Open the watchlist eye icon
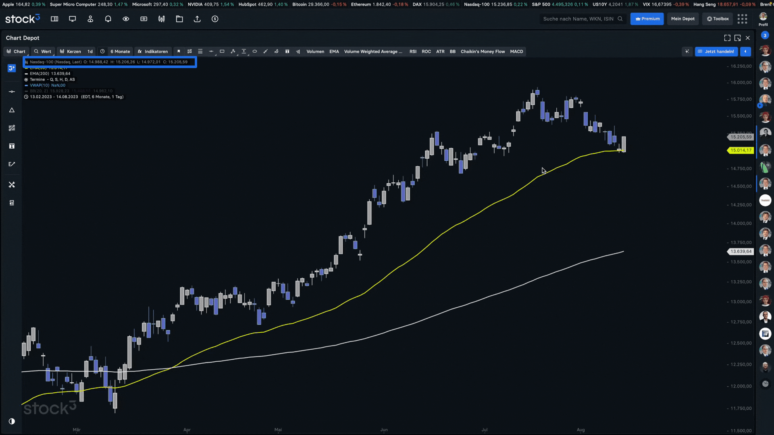 point(126,19)
